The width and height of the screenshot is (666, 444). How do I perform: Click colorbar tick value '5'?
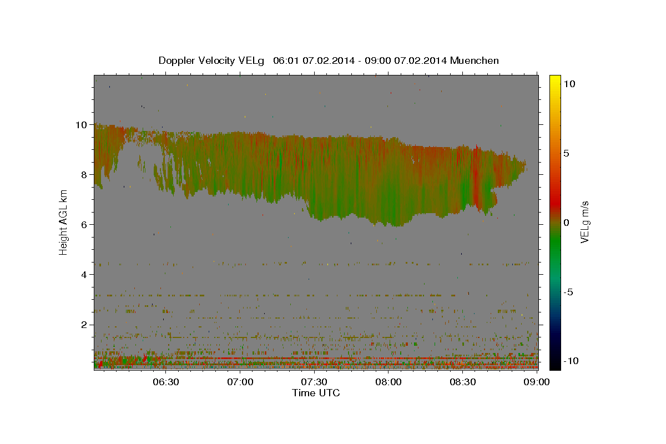pyautogui.click(x=566, y=153)
